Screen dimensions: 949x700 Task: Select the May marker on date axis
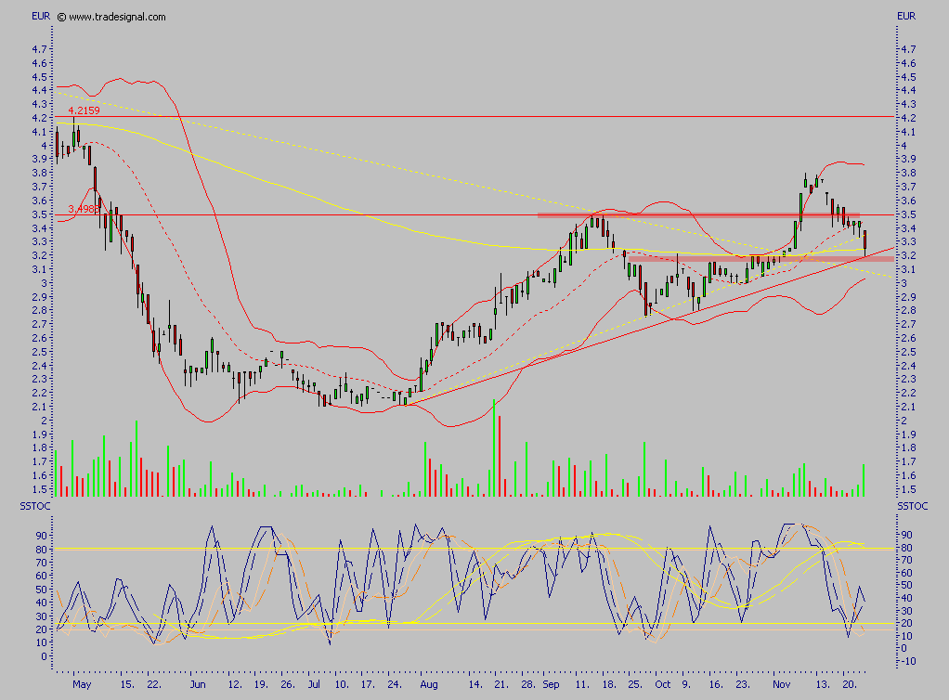point(82,686)
